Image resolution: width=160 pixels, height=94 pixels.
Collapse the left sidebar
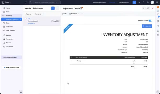point(21,92)
